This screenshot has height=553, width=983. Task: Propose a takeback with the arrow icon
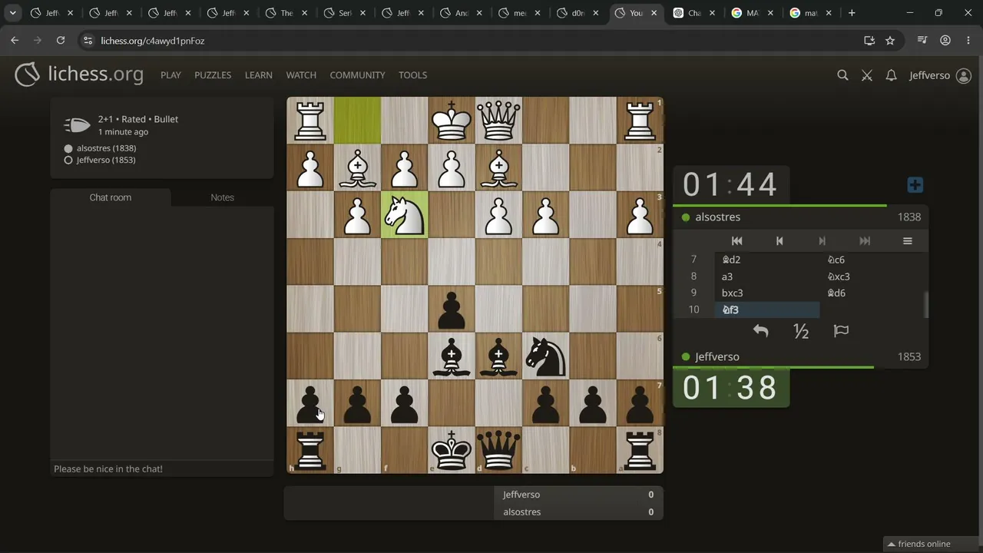click(760, 331)
